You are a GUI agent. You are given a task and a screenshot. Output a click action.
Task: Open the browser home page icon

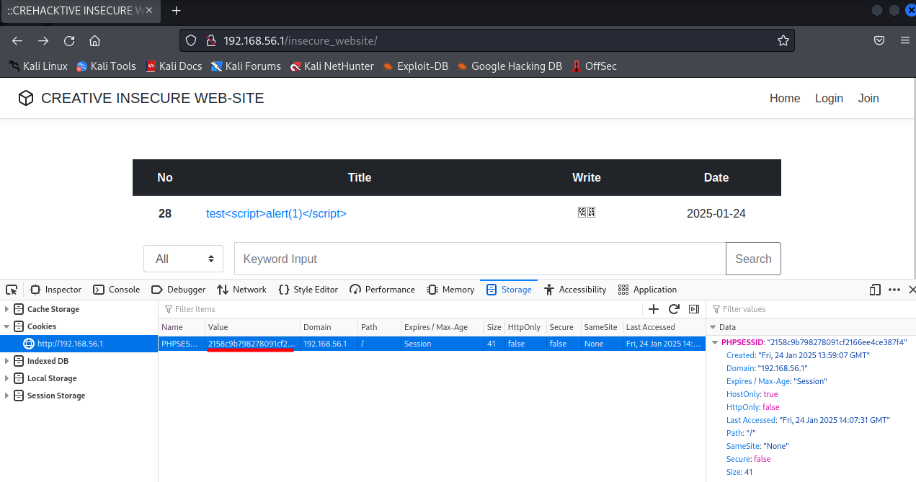[94, 41]
